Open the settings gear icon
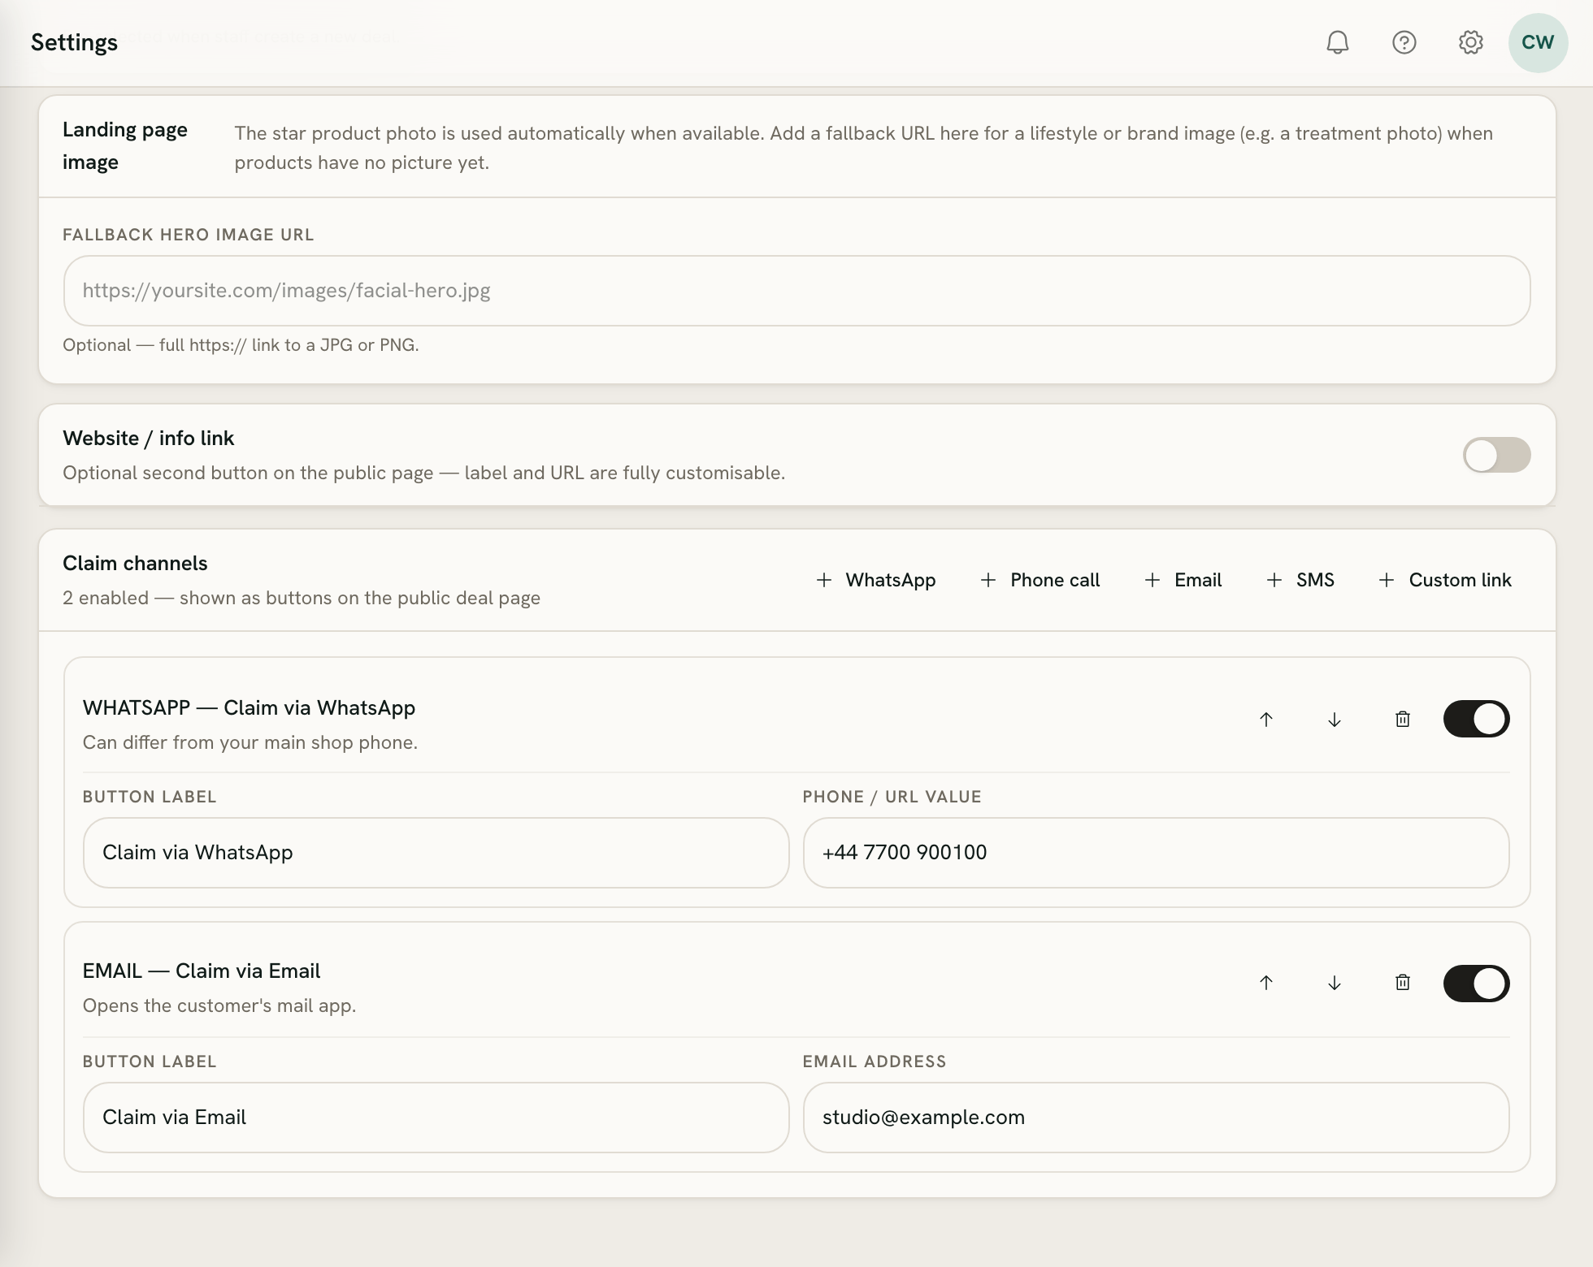 pos(1470,42)
